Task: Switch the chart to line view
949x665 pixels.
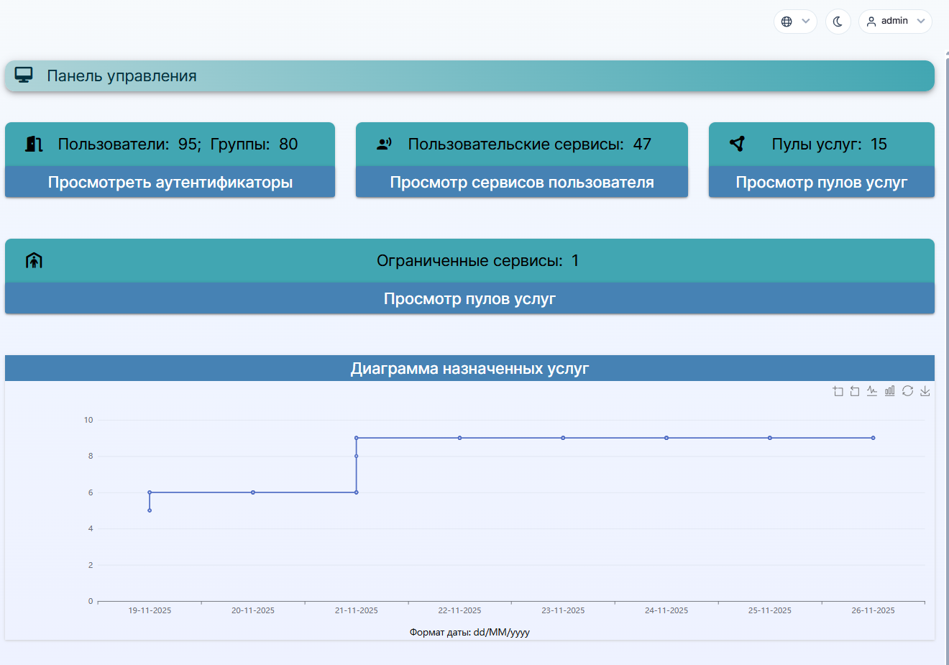Action: point(872,391)
